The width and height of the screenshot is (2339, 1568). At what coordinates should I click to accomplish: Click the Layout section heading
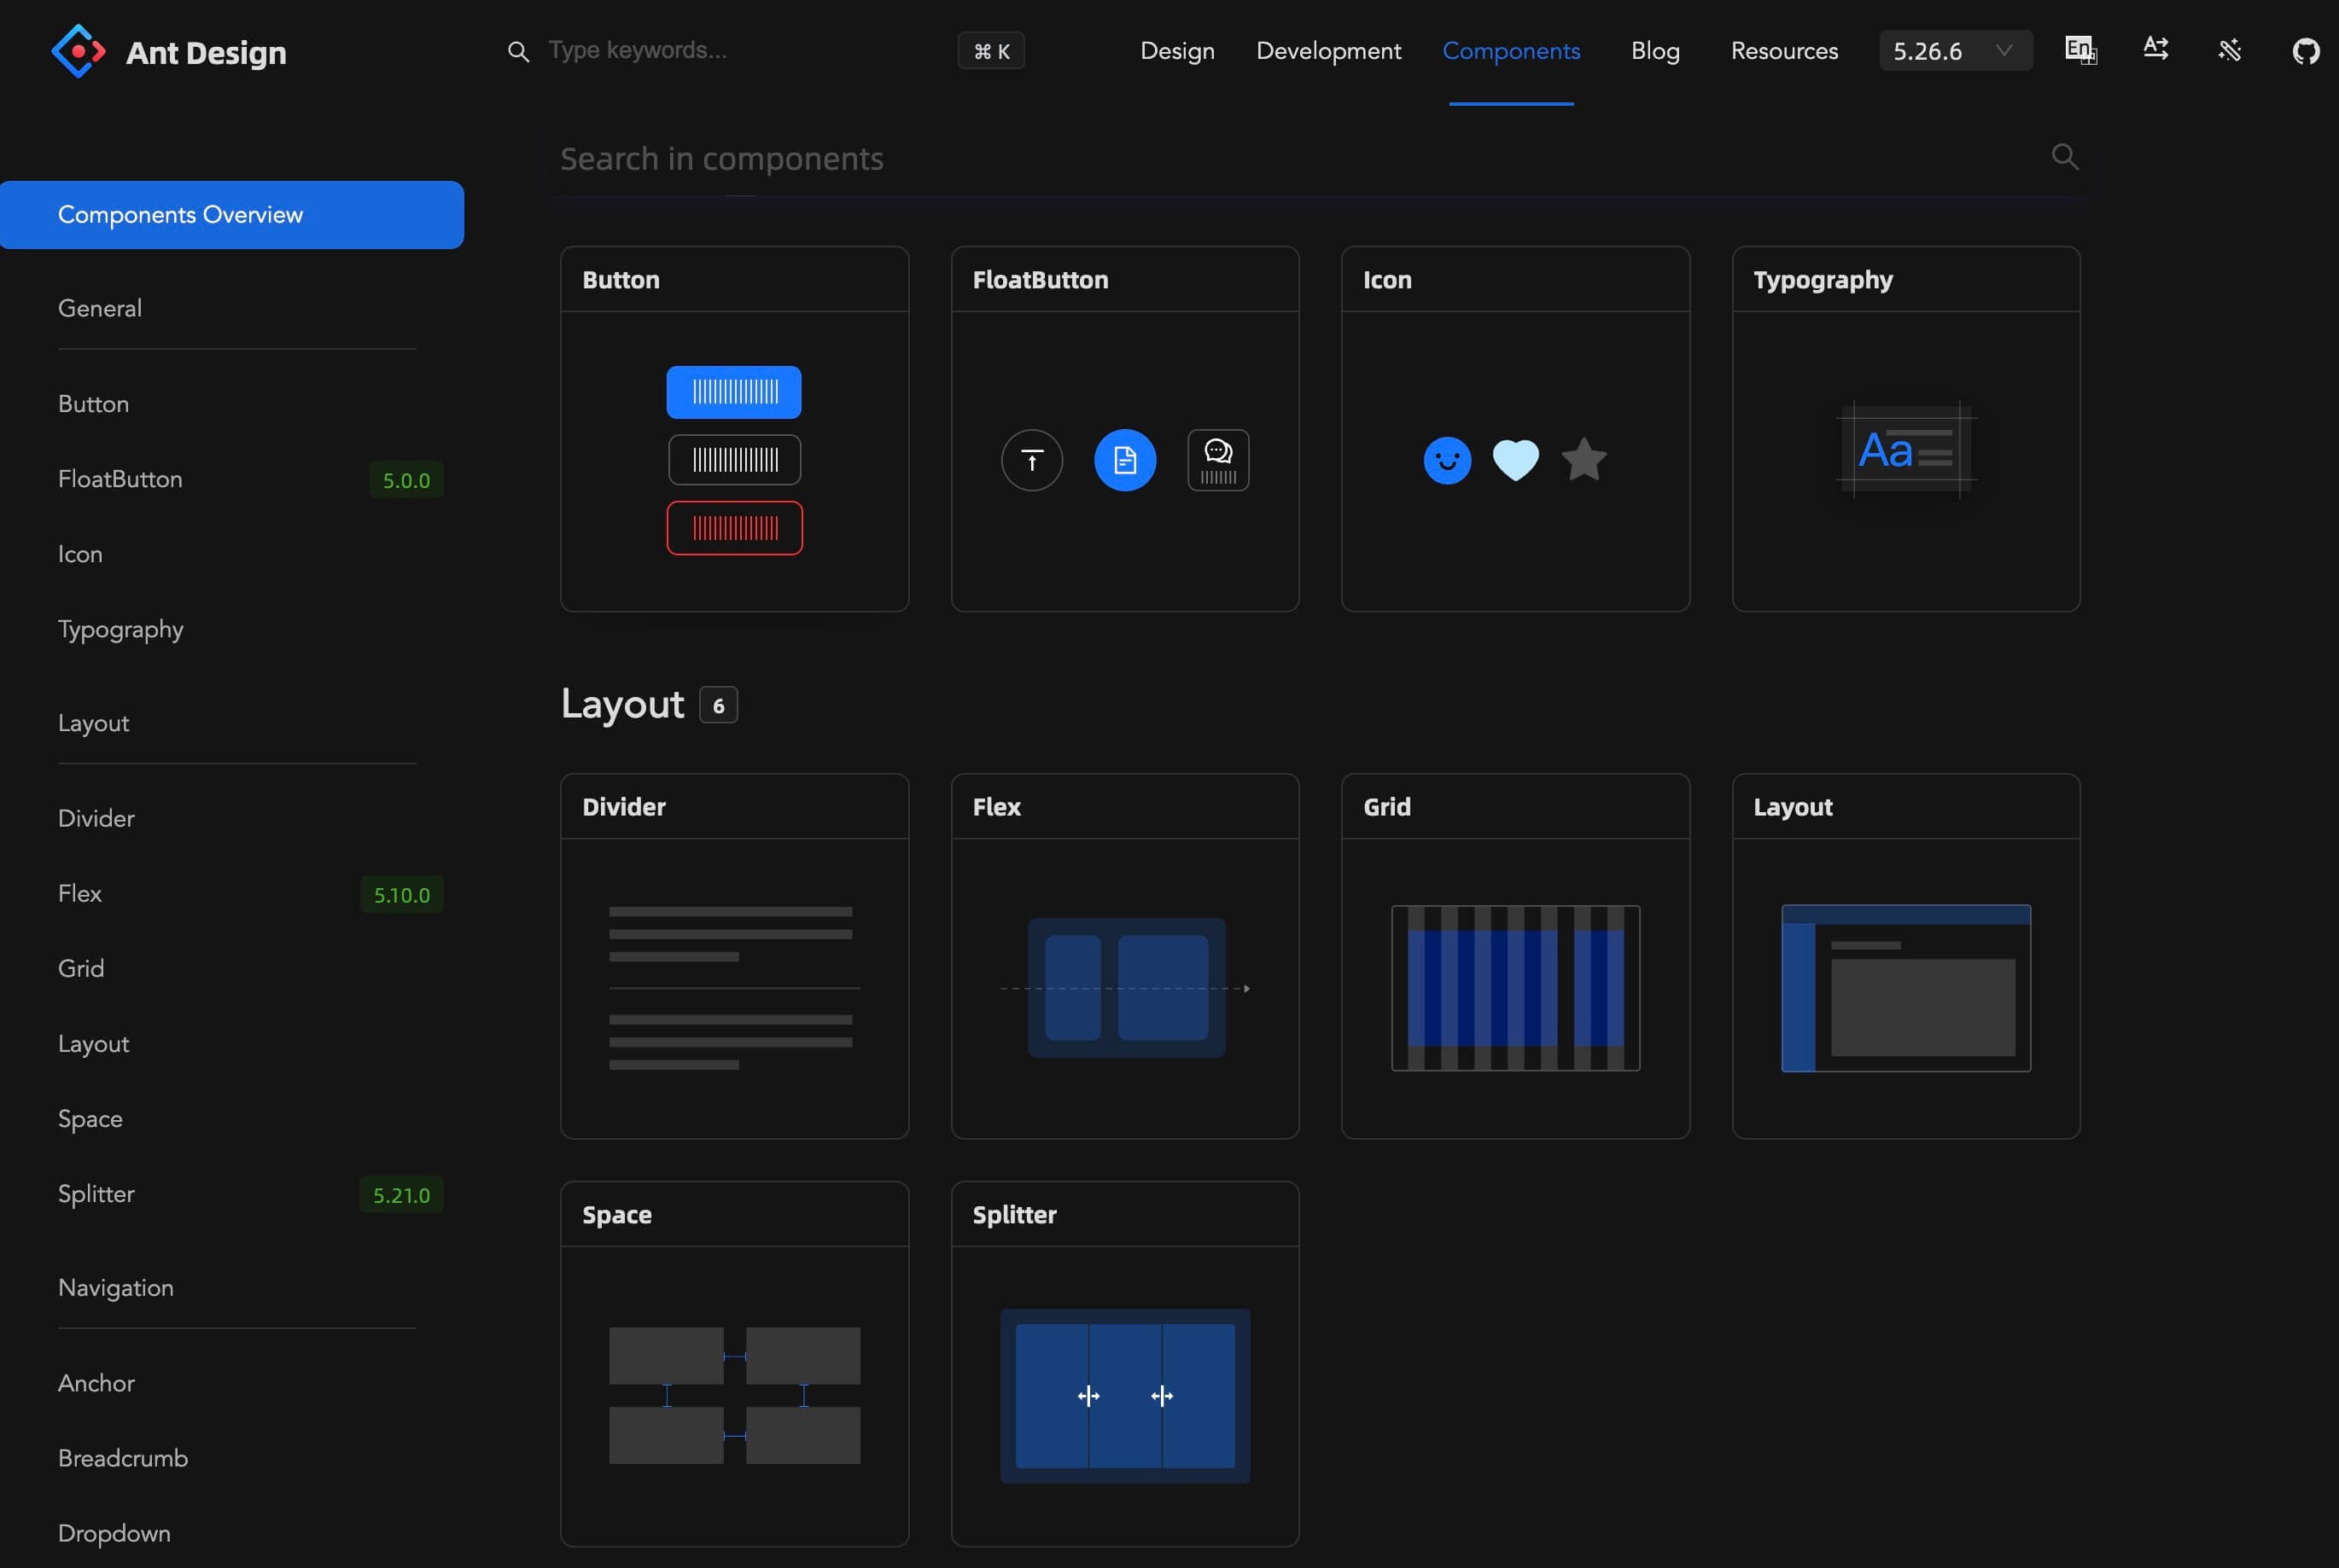(622, 705)
